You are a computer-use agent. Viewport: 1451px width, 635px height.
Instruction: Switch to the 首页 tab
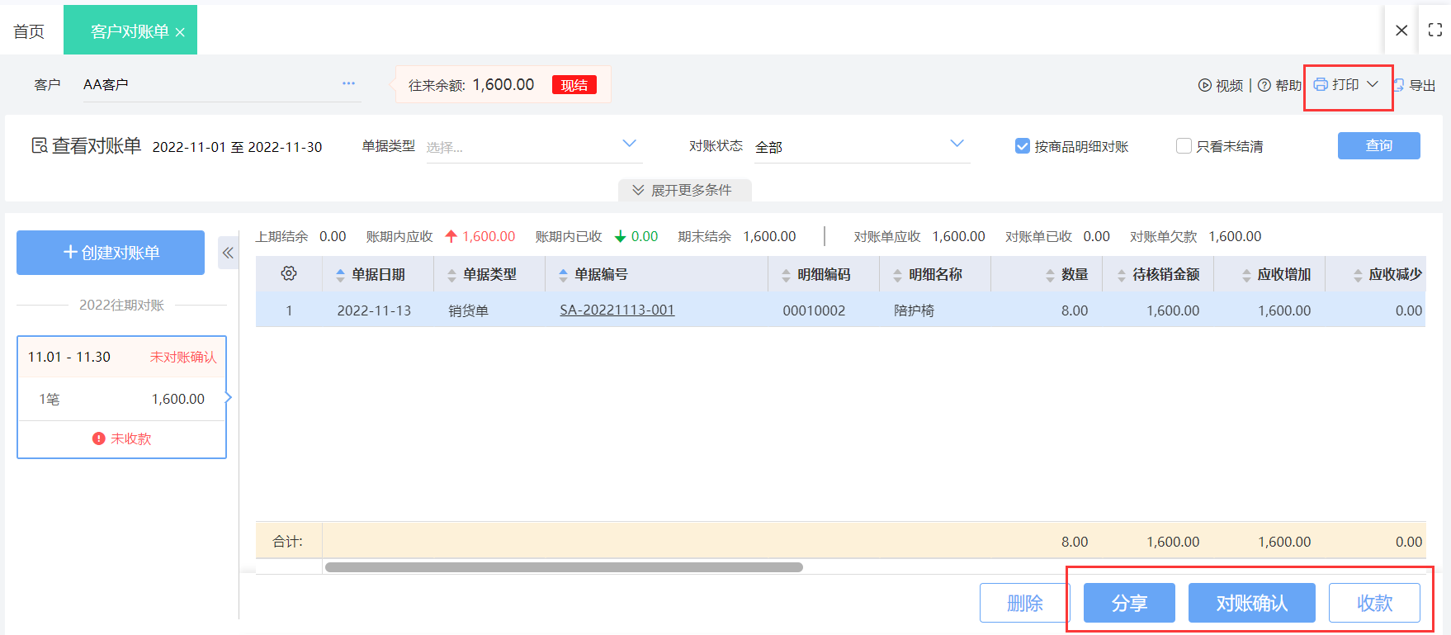(29, 31)
